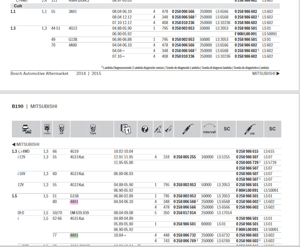Click the cable length header icon
This screenshot has width=300, height=247.
coord(168,129)
